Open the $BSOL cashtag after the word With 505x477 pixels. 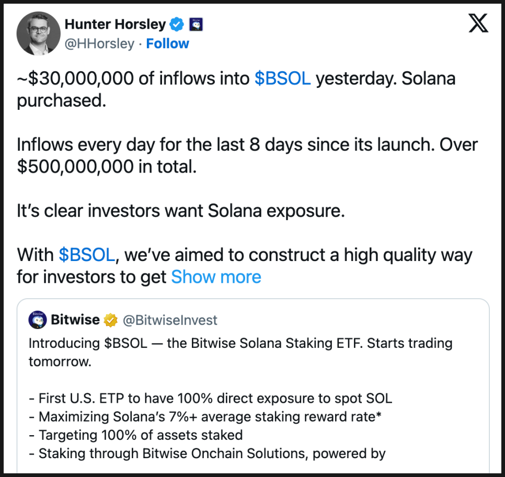(87, 255)
